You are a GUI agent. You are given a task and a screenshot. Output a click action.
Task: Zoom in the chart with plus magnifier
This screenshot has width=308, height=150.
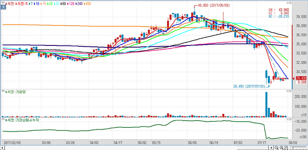click(x=281, y=148)
